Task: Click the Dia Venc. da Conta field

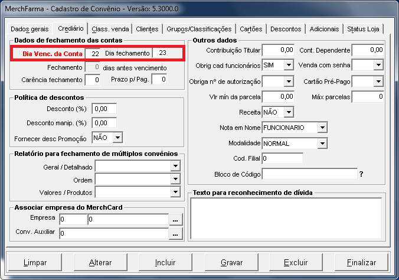Action: (x=93, y=53)
